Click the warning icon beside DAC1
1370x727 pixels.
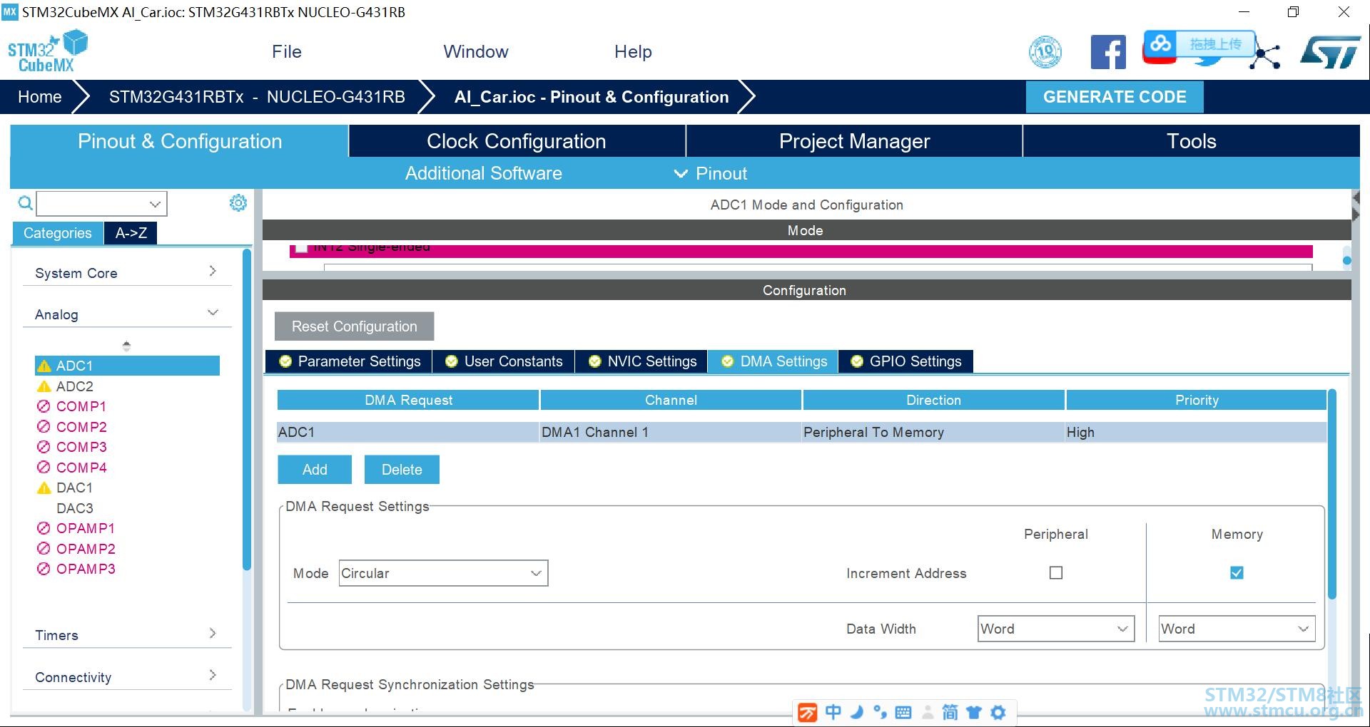point(44,488)
